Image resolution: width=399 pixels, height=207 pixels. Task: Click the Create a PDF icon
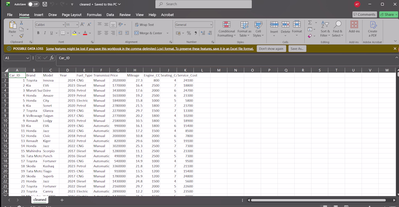(x=373, y=29)
